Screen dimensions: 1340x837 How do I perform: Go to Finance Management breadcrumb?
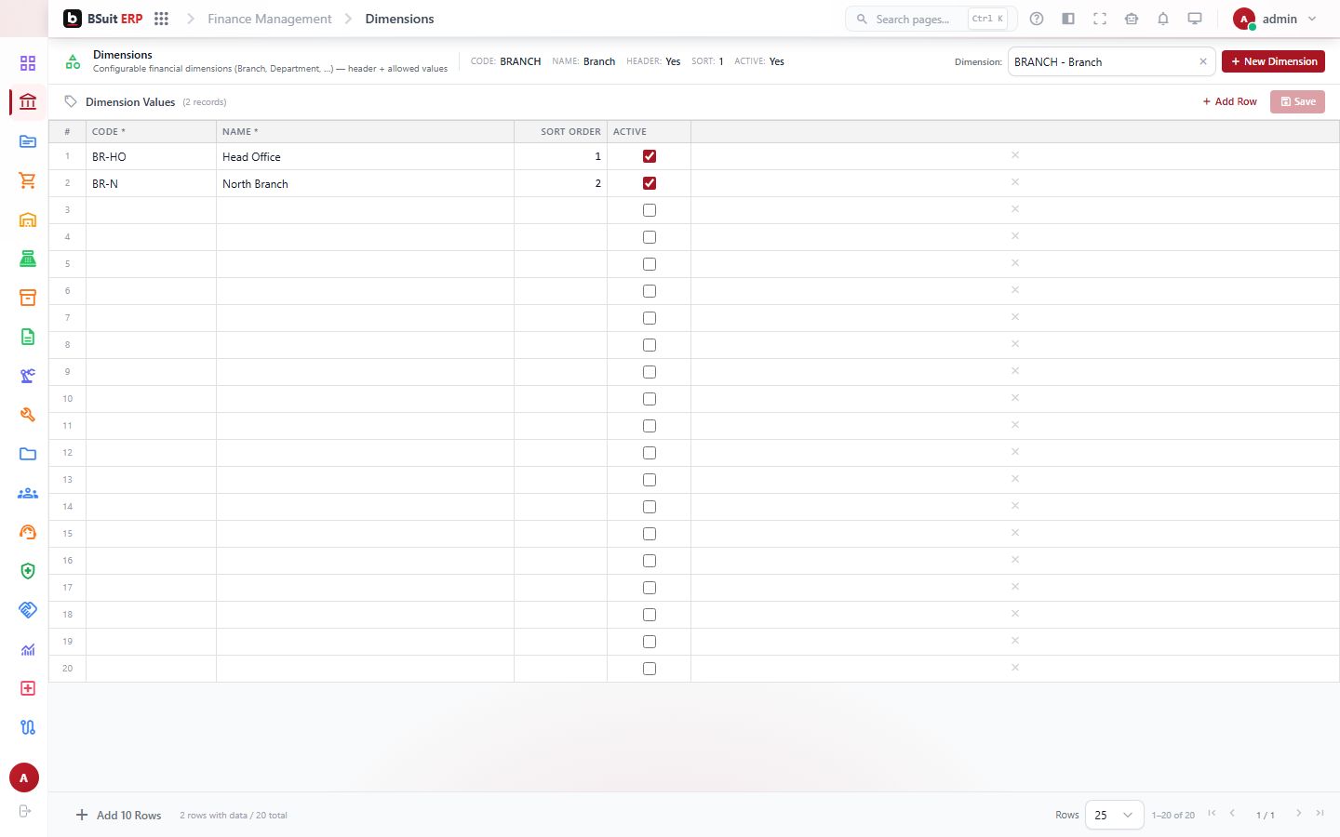coord(269,19)
